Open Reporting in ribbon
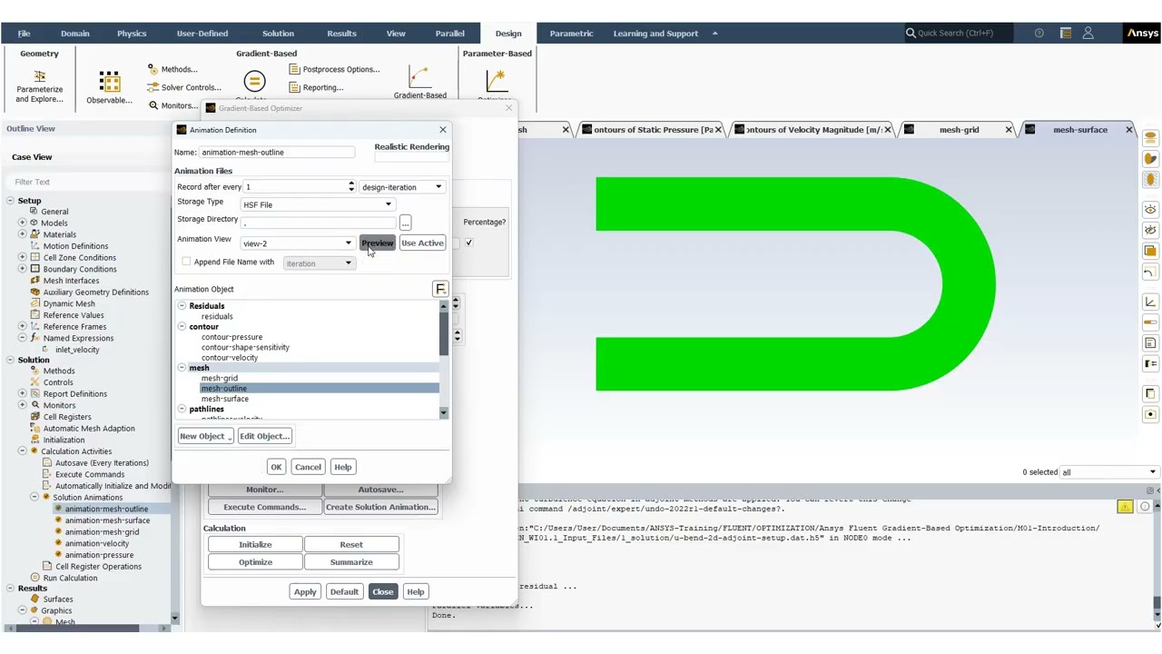1162x654 pixels. point(316,87)
